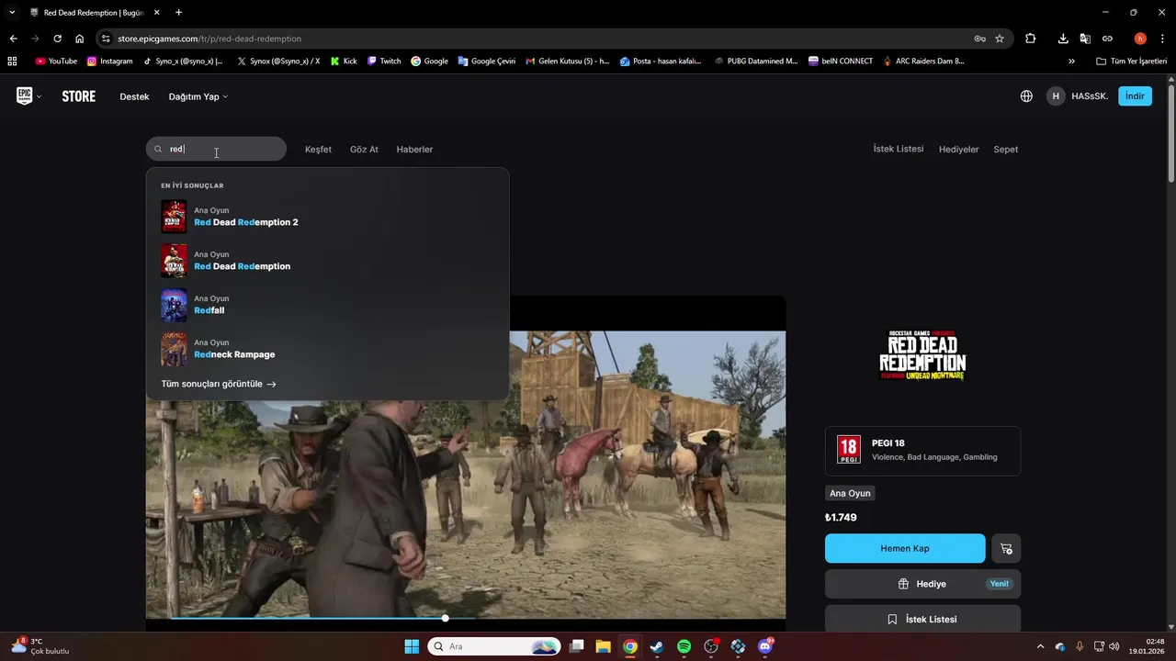The height and width of the screenshot is (661, 1176).
Task: Click the Epic Games logo icon
Action: tap(25, 96)
